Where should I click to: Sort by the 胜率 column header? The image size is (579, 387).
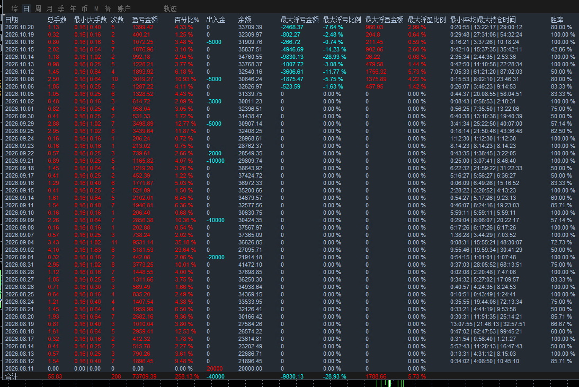point(557,20)
